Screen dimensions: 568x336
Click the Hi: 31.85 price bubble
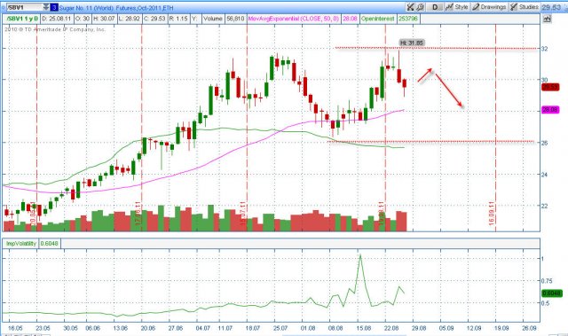point(412,43)
